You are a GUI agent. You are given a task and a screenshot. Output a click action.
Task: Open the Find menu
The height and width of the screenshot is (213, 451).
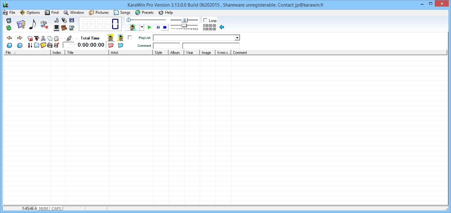(52, 13)
